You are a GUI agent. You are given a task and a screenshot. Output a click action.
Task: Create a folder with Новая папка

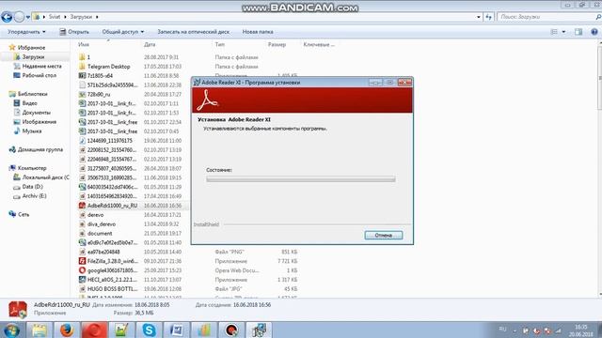[258, 32]
